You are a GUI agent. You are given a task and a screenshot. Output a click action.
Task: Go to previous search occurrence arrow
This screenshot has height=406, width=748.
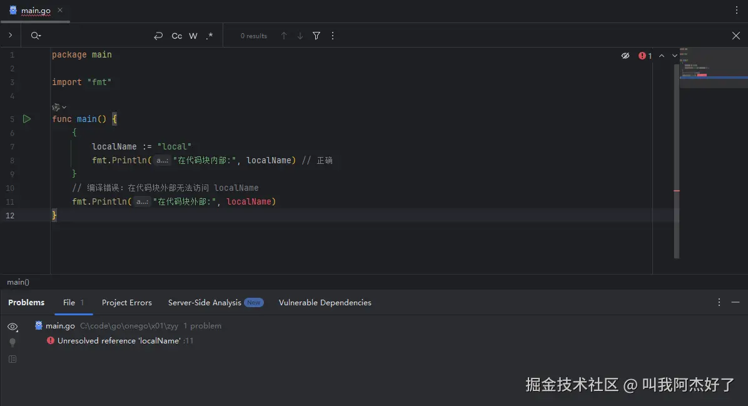point(284,36)
